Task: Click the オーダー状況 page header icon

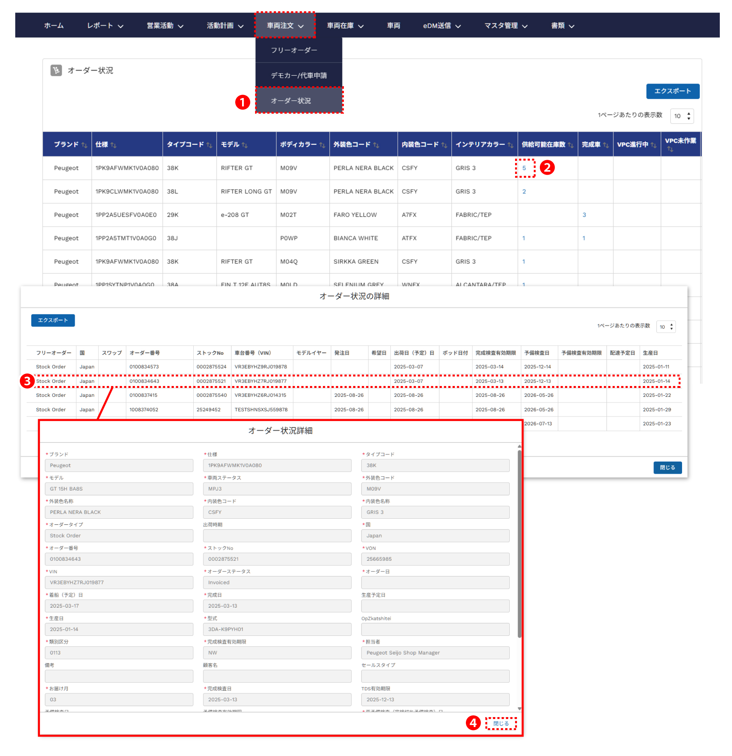Action: tap(56, 70)
